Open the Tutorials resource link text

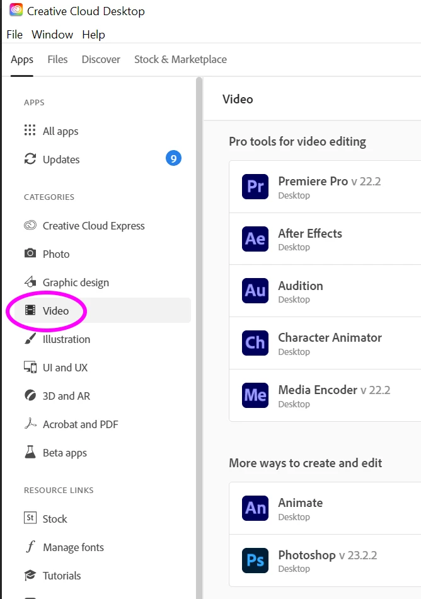click(x=62, y=576)
